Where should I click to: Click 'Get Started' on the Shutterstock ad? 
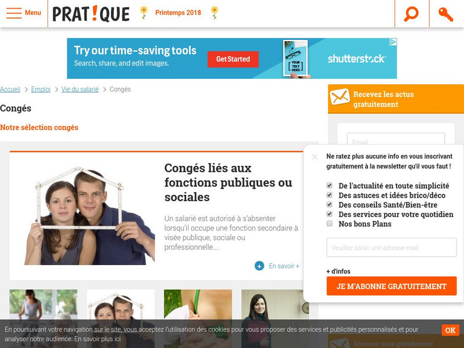(233, 59)
